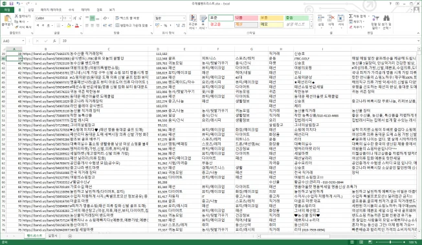Toggle Italic formatting

(x=43, y=26)
